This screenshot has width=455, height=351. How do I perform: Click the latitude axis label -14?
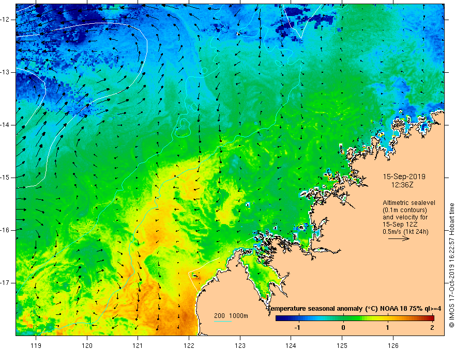pos(5,125)
